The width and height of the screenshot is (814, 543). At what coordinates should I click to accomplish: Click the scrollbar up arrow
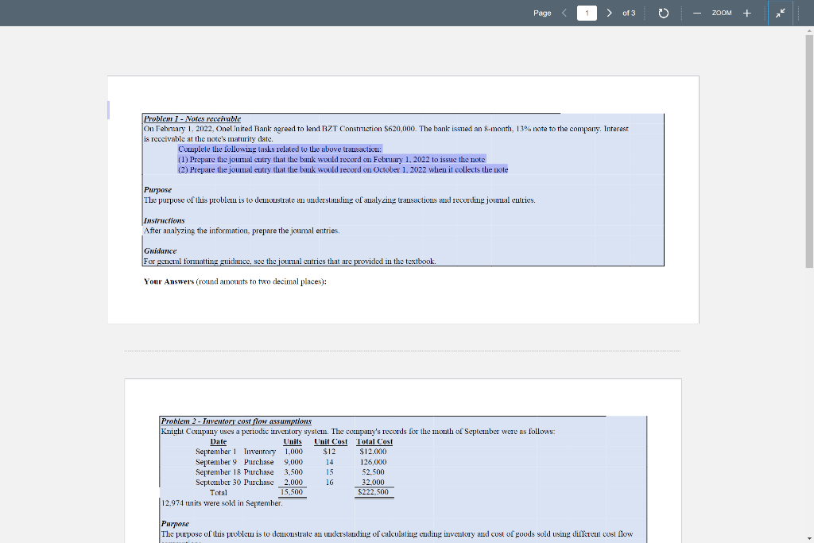point(809,31)
